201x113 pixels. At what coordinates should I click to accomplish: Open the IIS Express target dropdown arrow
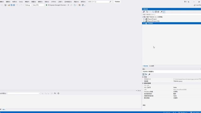point(67,5)
